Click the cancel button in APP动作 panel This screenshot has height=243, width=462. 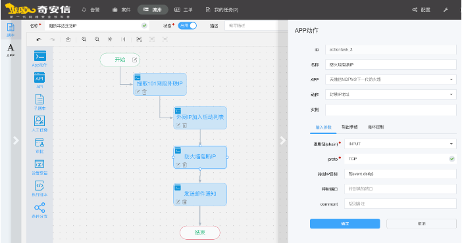tap(421, 223)
